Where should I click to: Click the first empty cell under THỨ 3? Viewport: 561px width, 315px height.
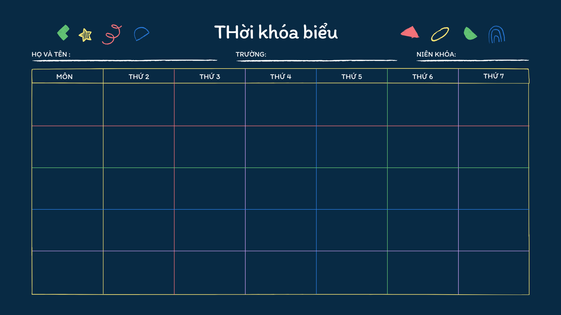pyautogui.click(x=210, y=105)
